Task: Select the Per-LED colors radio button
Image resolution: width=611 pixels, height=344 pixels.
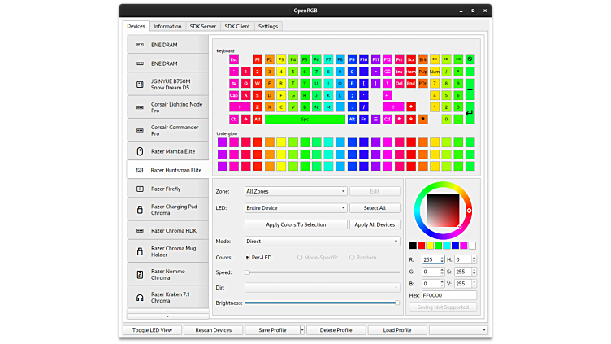Action: 248,257
